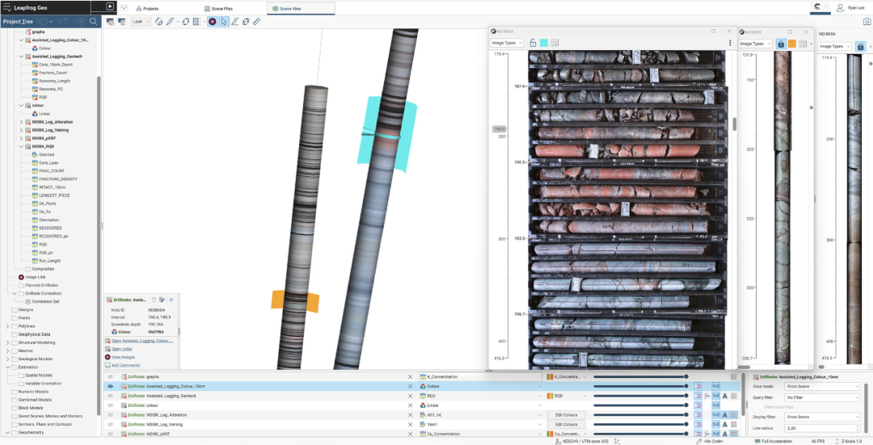Click the first scene window icon in the toolbar
The height and width of the screenshot is (445, 873).
click(x=110, y=22)
